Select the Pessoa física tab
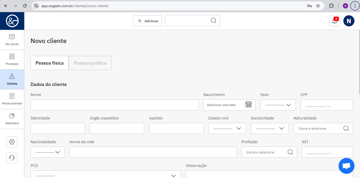 [x=50, y=63]
